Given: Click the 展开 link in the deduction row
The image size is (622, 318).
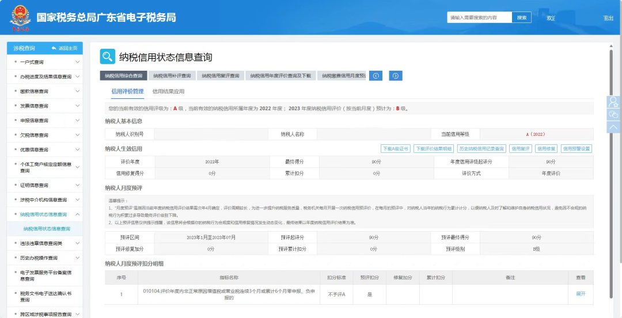Looking at the screenshot, I should [x=581, y=294].
